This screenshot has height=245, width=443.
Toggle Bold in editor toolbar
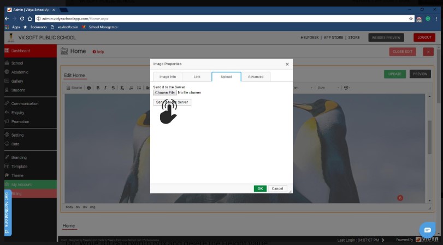click(98, 88)
